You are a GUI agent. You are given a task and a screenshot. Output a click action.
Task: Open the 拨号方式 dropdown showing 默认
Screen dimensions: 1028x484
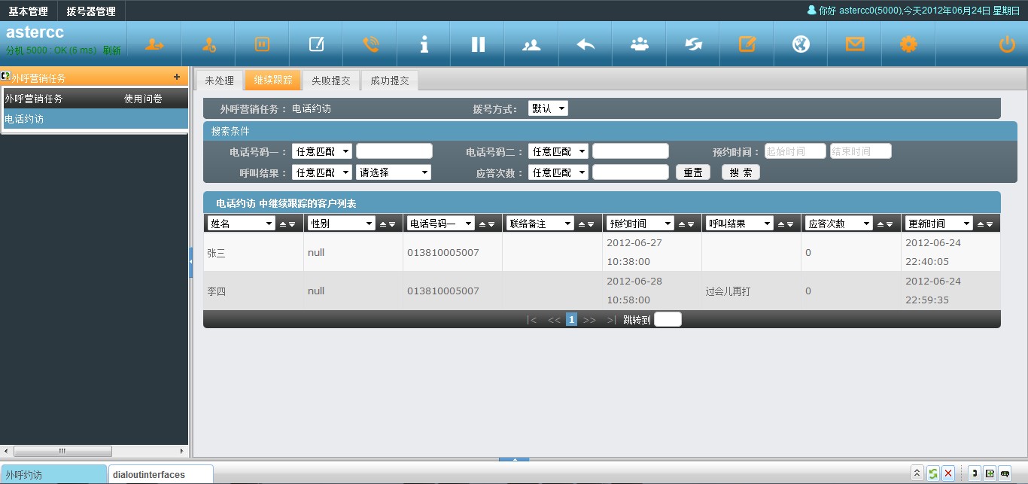(x=548, y=108)
